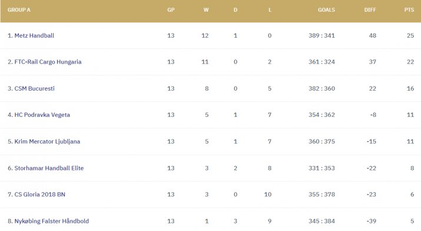Click the L losses column header
421x231 pixels.
click(270, 10)
